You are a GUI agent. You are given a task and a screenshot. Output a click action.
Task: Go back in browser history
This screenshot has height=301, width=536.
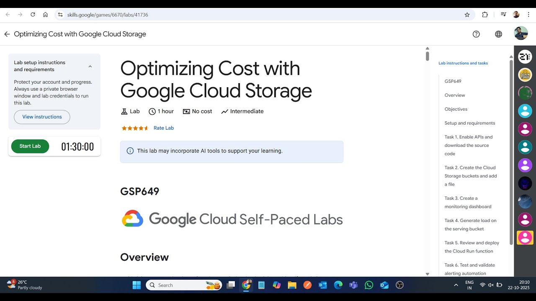(8, 15)
